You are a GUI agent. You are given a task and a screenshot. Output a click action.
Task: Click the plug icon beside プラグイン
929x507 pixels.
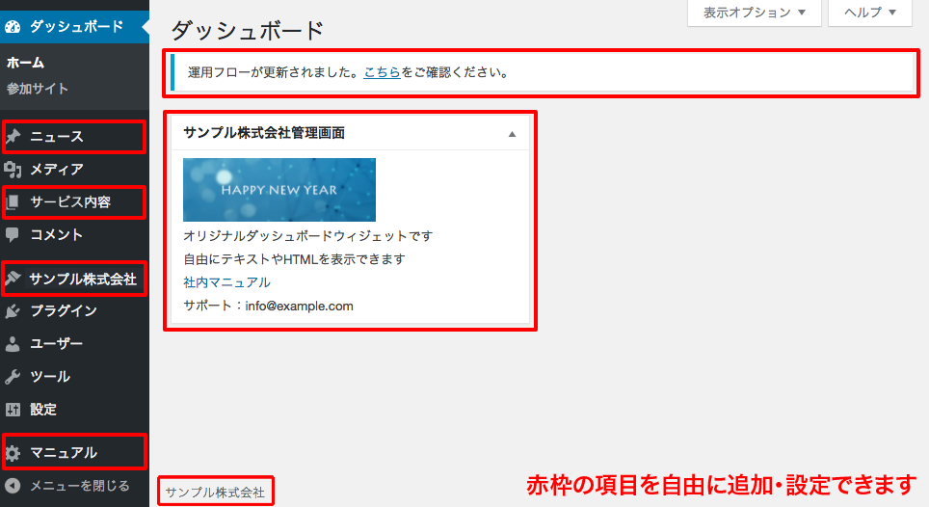click(x=13, y=311)
